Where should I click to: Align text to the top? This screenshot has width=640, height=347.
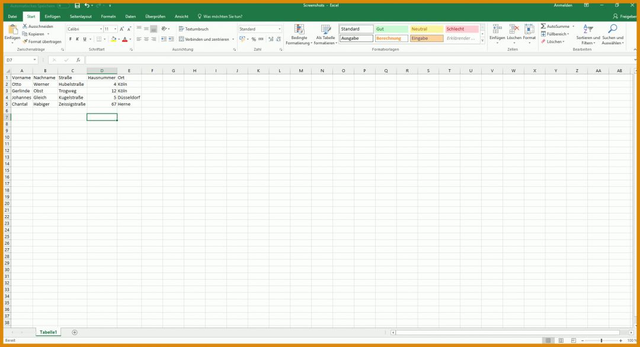tap(139, 28)
